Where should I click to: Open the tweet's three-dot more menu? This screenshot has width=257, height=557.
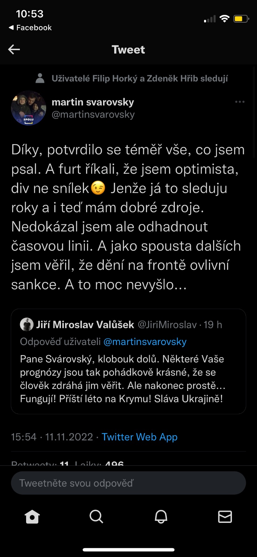pos(240,102)
